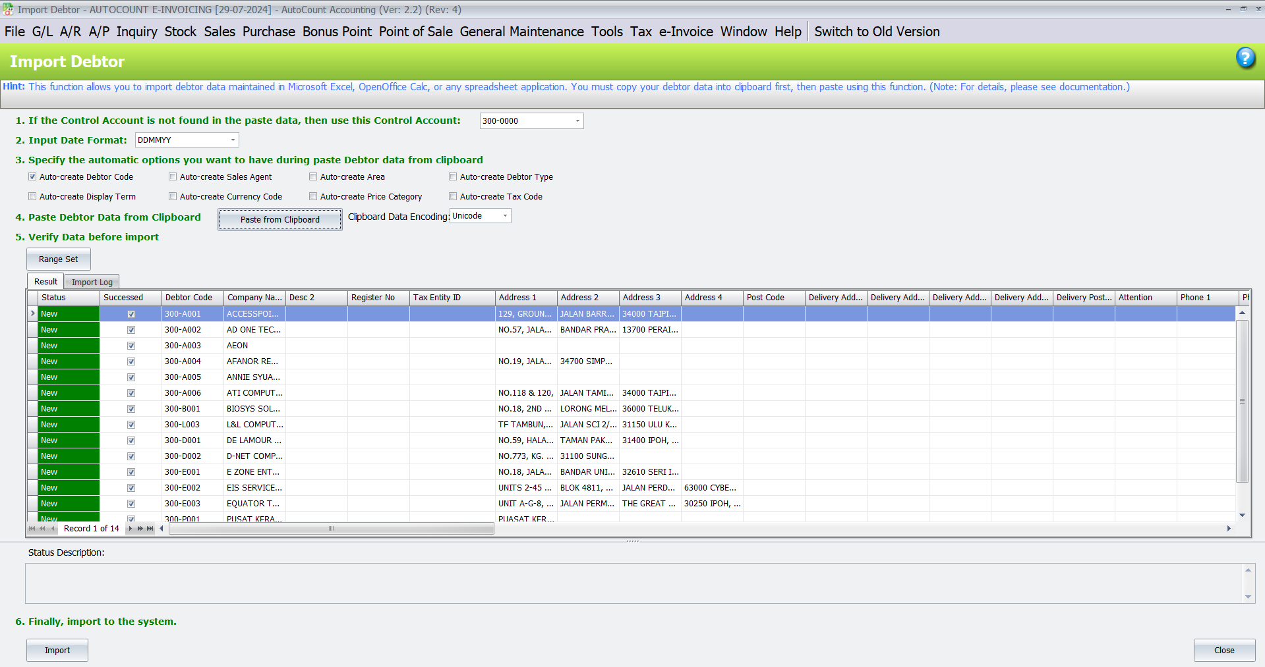Uncheck Successed for record 300-A003 AEON
The height and width of the screenshot is (667, 1265).
(x=131, y=346)
